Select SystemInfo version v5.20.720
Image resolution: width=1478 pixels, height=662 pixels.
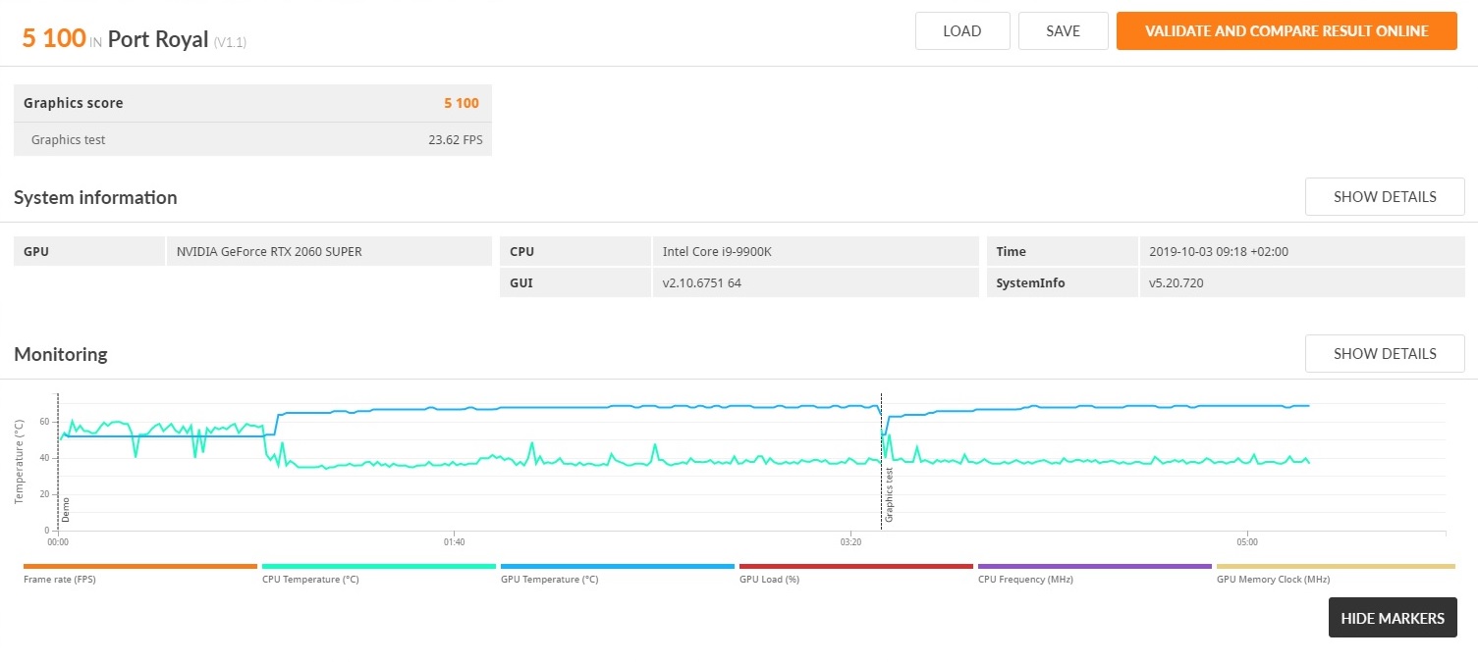click(1177, 282)
